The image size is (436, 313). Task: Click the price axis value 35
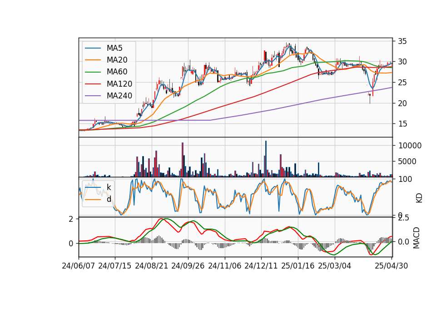pyautogui.click(x=402, y=41)
